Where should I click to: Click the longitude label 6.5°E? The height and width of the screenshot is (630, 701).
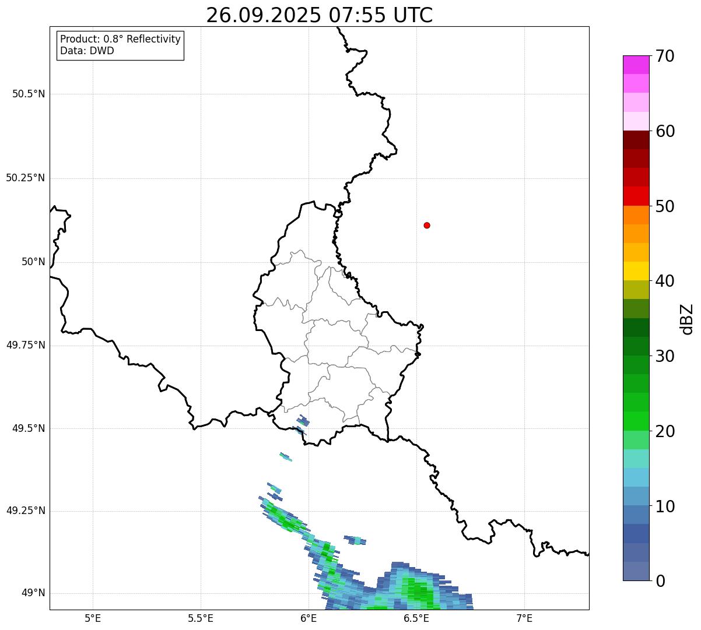click(x=416, y=618)
